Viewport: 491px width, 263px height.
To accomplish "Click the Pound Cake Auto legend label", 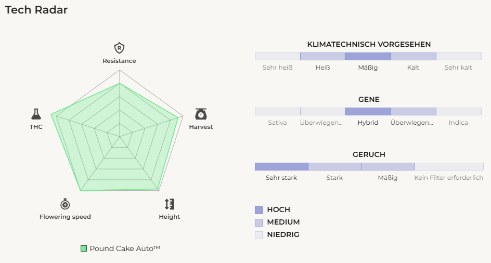I will point(125,248).
